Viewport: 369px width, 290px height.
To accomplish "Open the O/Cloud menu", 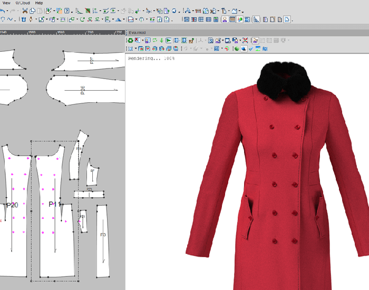I will pos(23,3).
